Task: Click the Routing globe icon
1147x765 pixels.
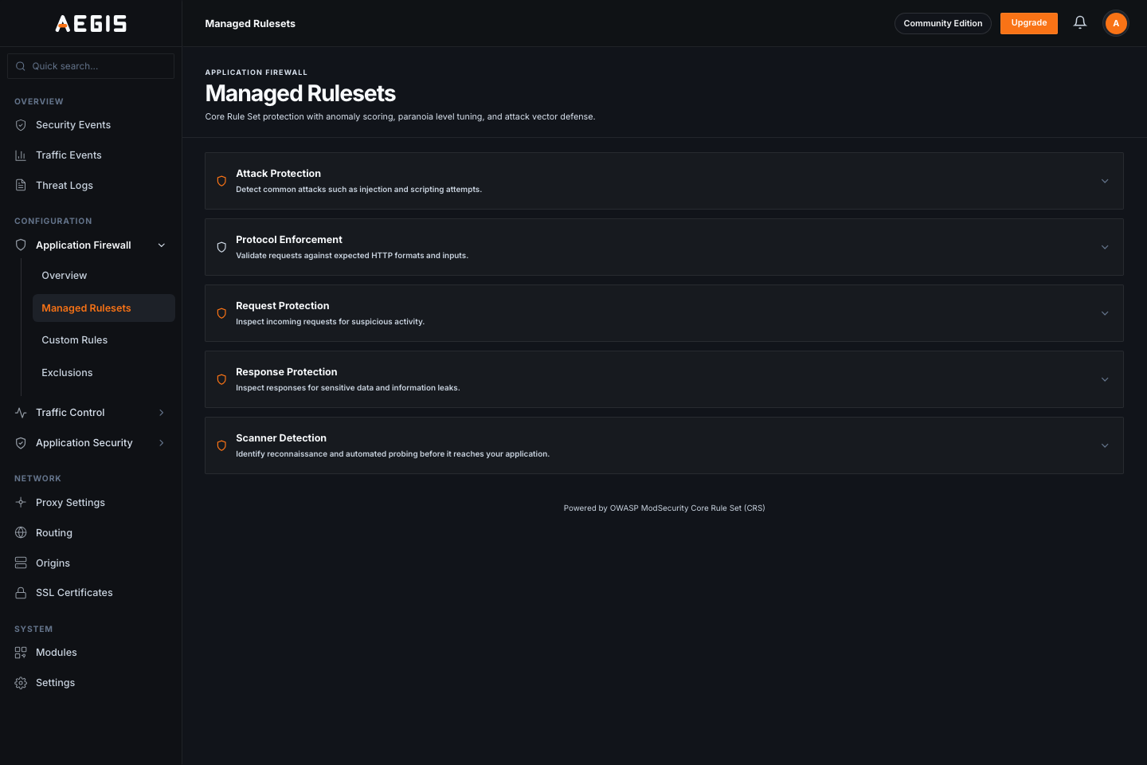Action: [x=21, y=533]
